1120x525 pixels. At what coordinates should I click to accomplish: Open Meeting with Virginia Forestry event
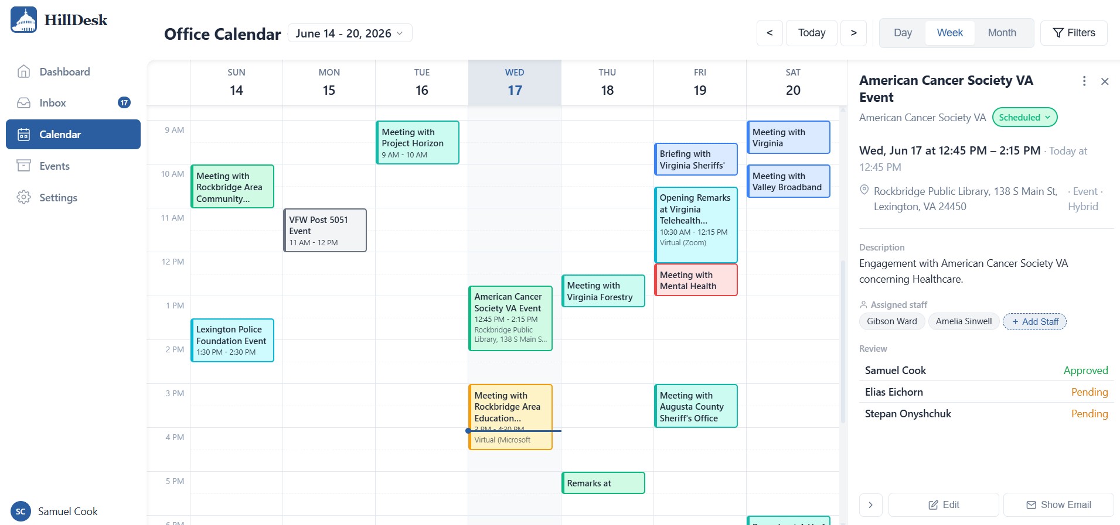coord(603,291)
